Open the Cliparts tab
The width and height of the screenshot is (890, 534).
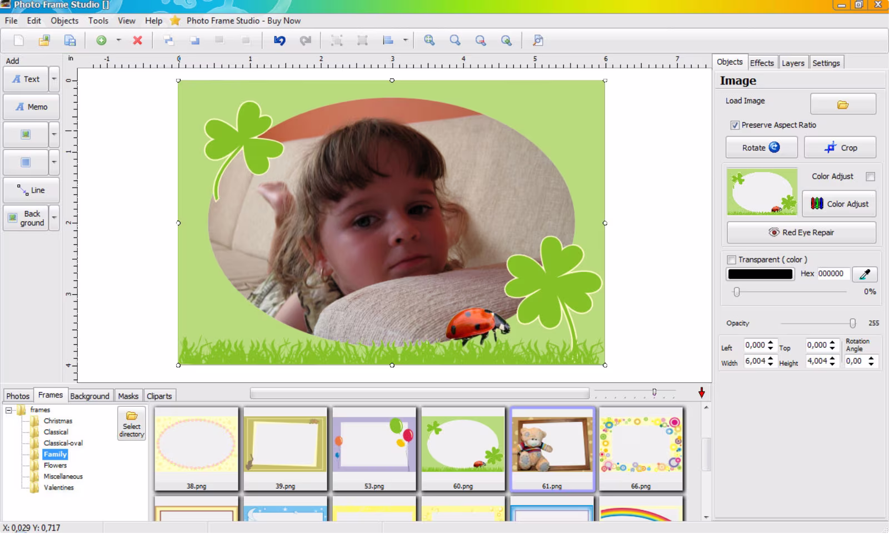tap(159, 396)
